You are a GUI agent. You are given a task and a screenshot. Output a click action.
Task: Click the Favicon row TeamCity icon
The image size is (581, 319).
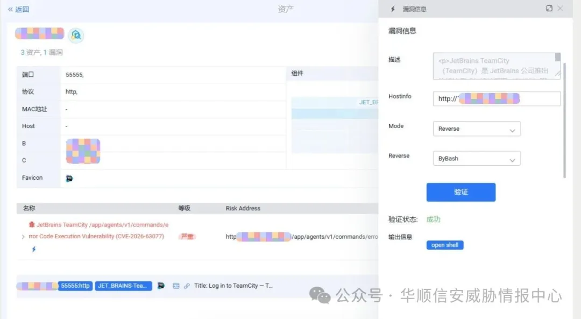pyautogui.click(x=69, y=178)
